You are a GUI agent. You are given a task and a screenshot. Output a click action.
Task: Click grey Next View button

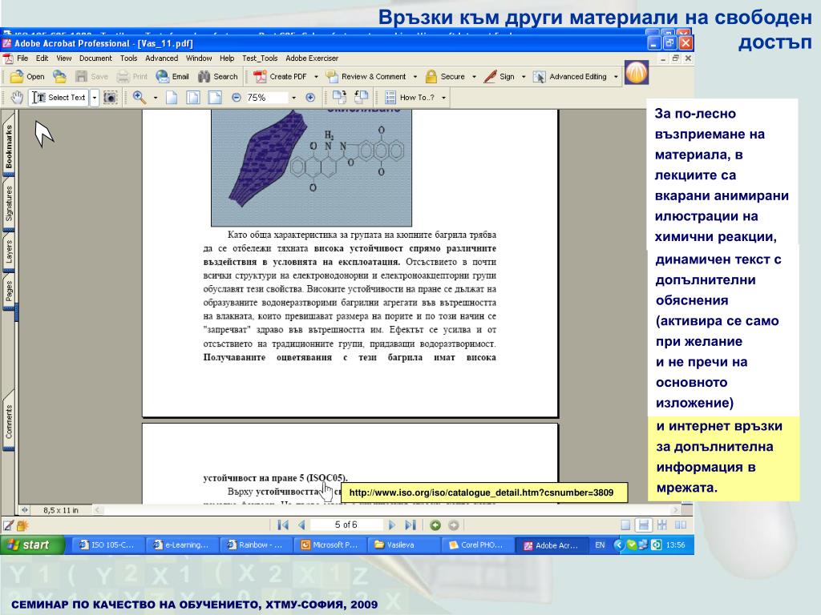pos(454,525)
